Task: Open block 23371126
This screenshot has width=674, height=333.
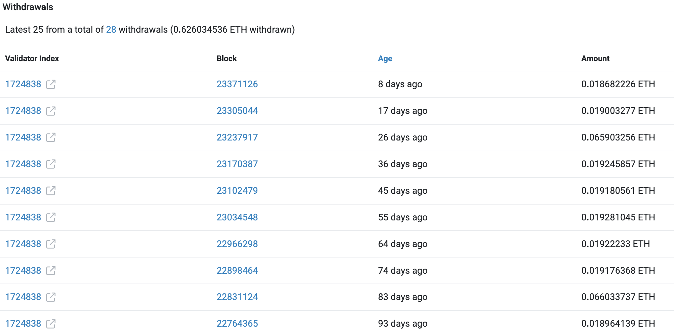Action: [x=237, y=84]
